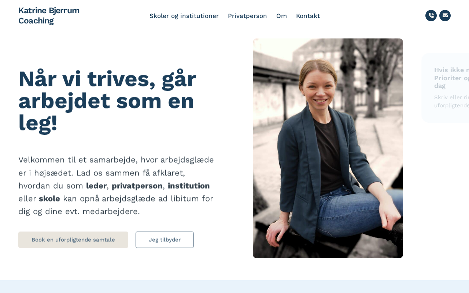This screenshot has width=469, height=293.
Task: Click the bold word 'privatperson' in paragraph
Action: (137, 186)
